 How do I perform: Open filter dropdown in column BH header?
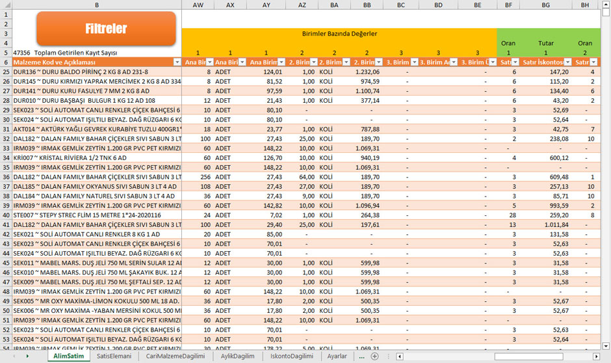pos(593,62)
